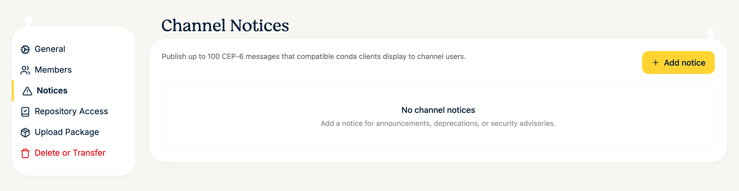Click the No channel notices empty-state title
This screenshot has height=191, width=739.
438,110
